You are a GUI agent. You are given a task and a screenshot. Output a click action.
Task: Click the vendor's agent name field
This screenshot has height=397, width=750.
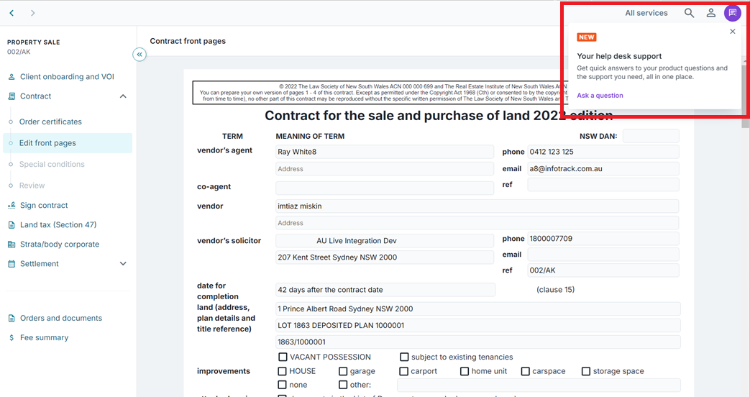point(385,152)
